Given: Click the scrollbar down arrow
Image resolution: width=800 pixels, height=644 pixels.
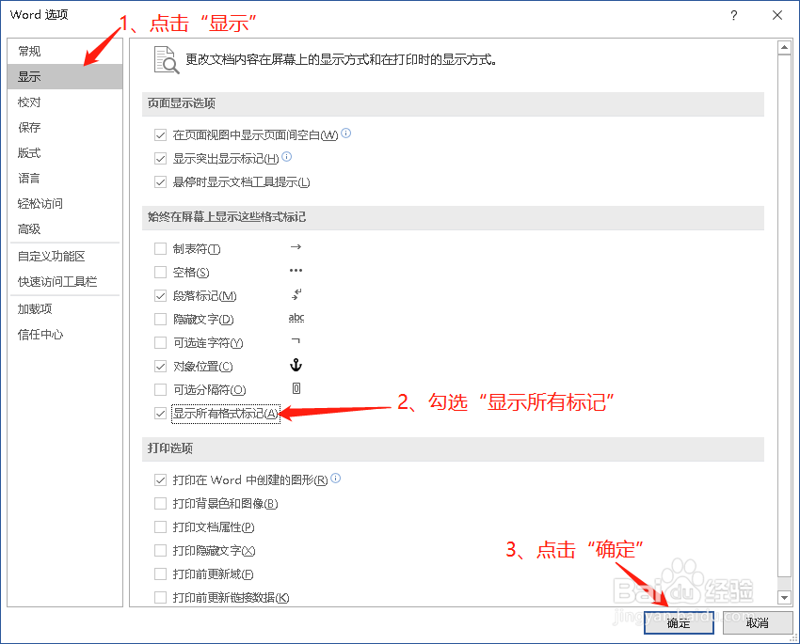Looking at the screenshot, I should click(x=784, y=597).
